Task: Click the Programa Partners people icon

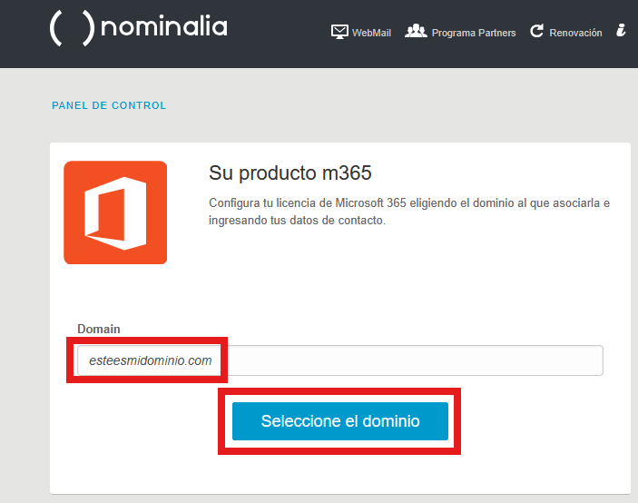Action: tap(416, 32)
